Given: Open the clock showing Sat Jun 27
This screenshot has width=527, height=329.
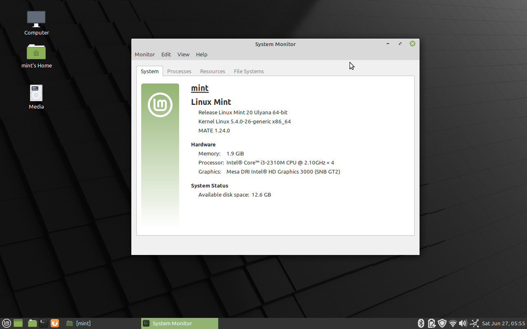Looking at the screenshot, I should 504,323.
